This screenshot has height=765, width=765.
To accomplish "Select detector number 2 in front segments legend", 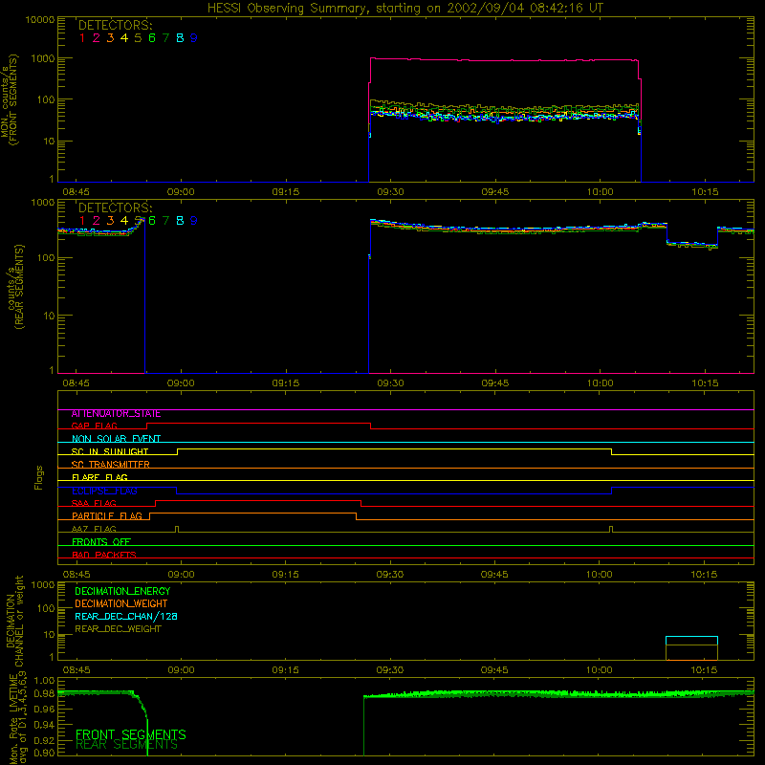I will 97,38.
